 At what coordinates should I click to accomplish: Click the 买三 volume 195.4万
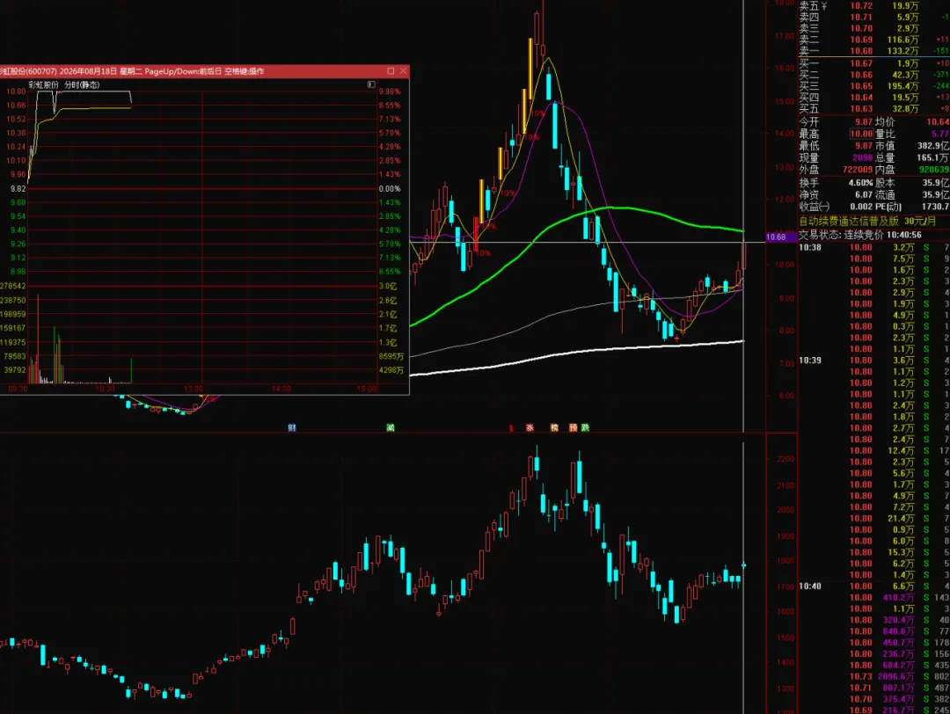(902, 86)
